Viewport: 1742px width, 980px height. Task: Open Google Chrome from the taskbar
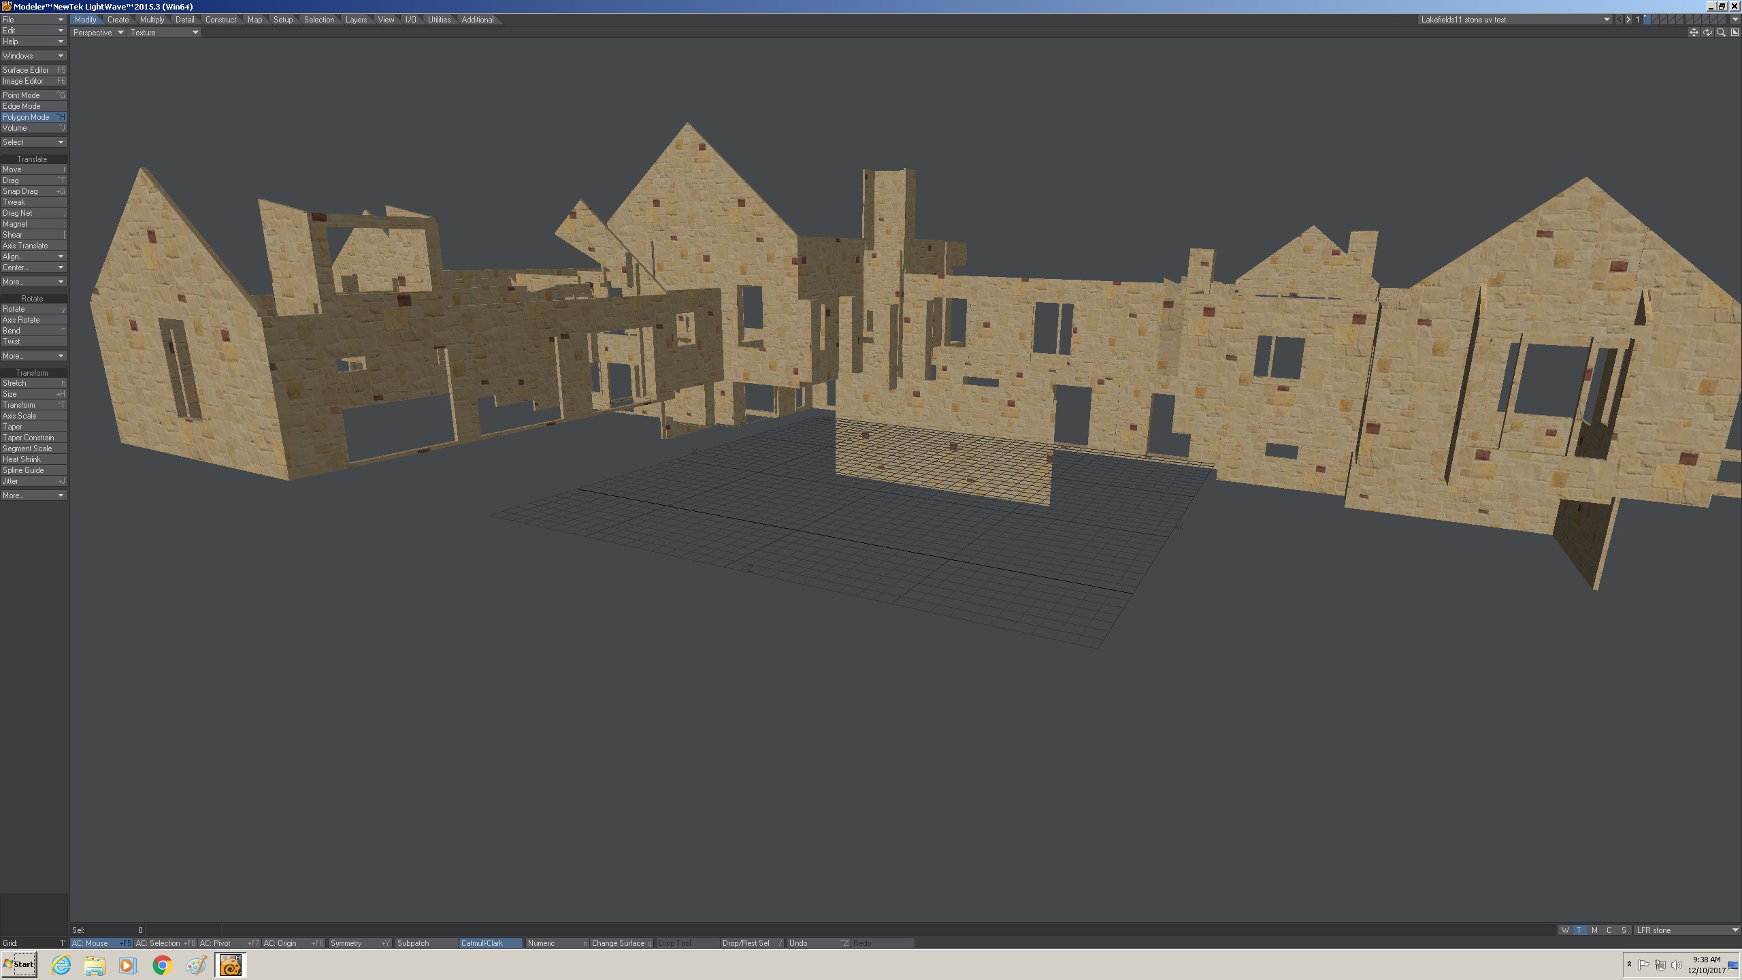tap(162, 965)
